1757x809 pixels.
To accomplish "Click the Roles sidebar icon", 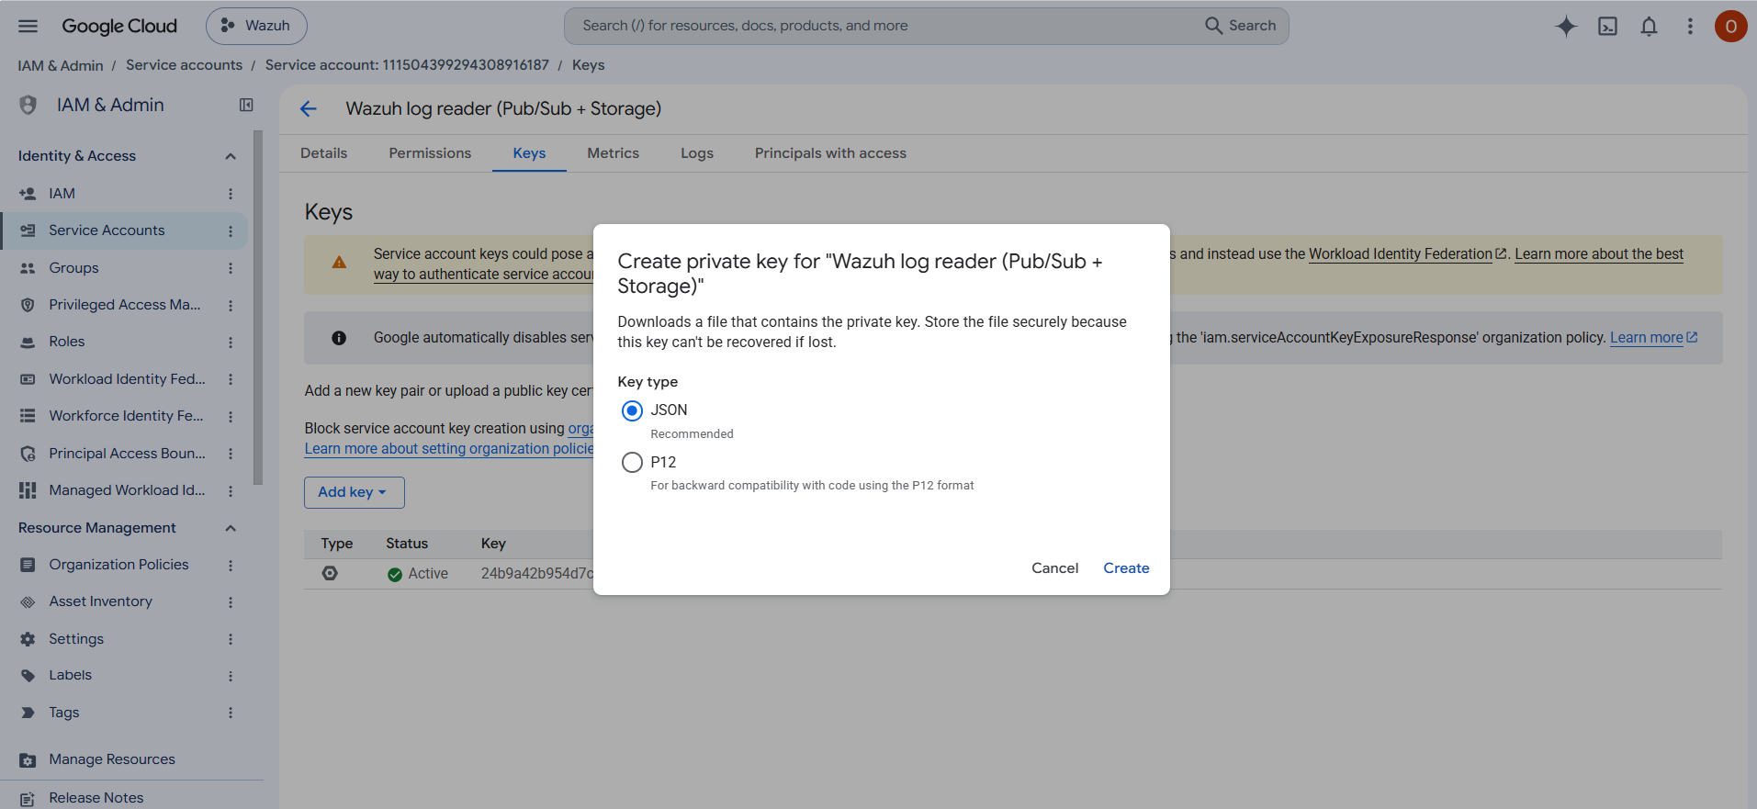I will pos(28,342).
